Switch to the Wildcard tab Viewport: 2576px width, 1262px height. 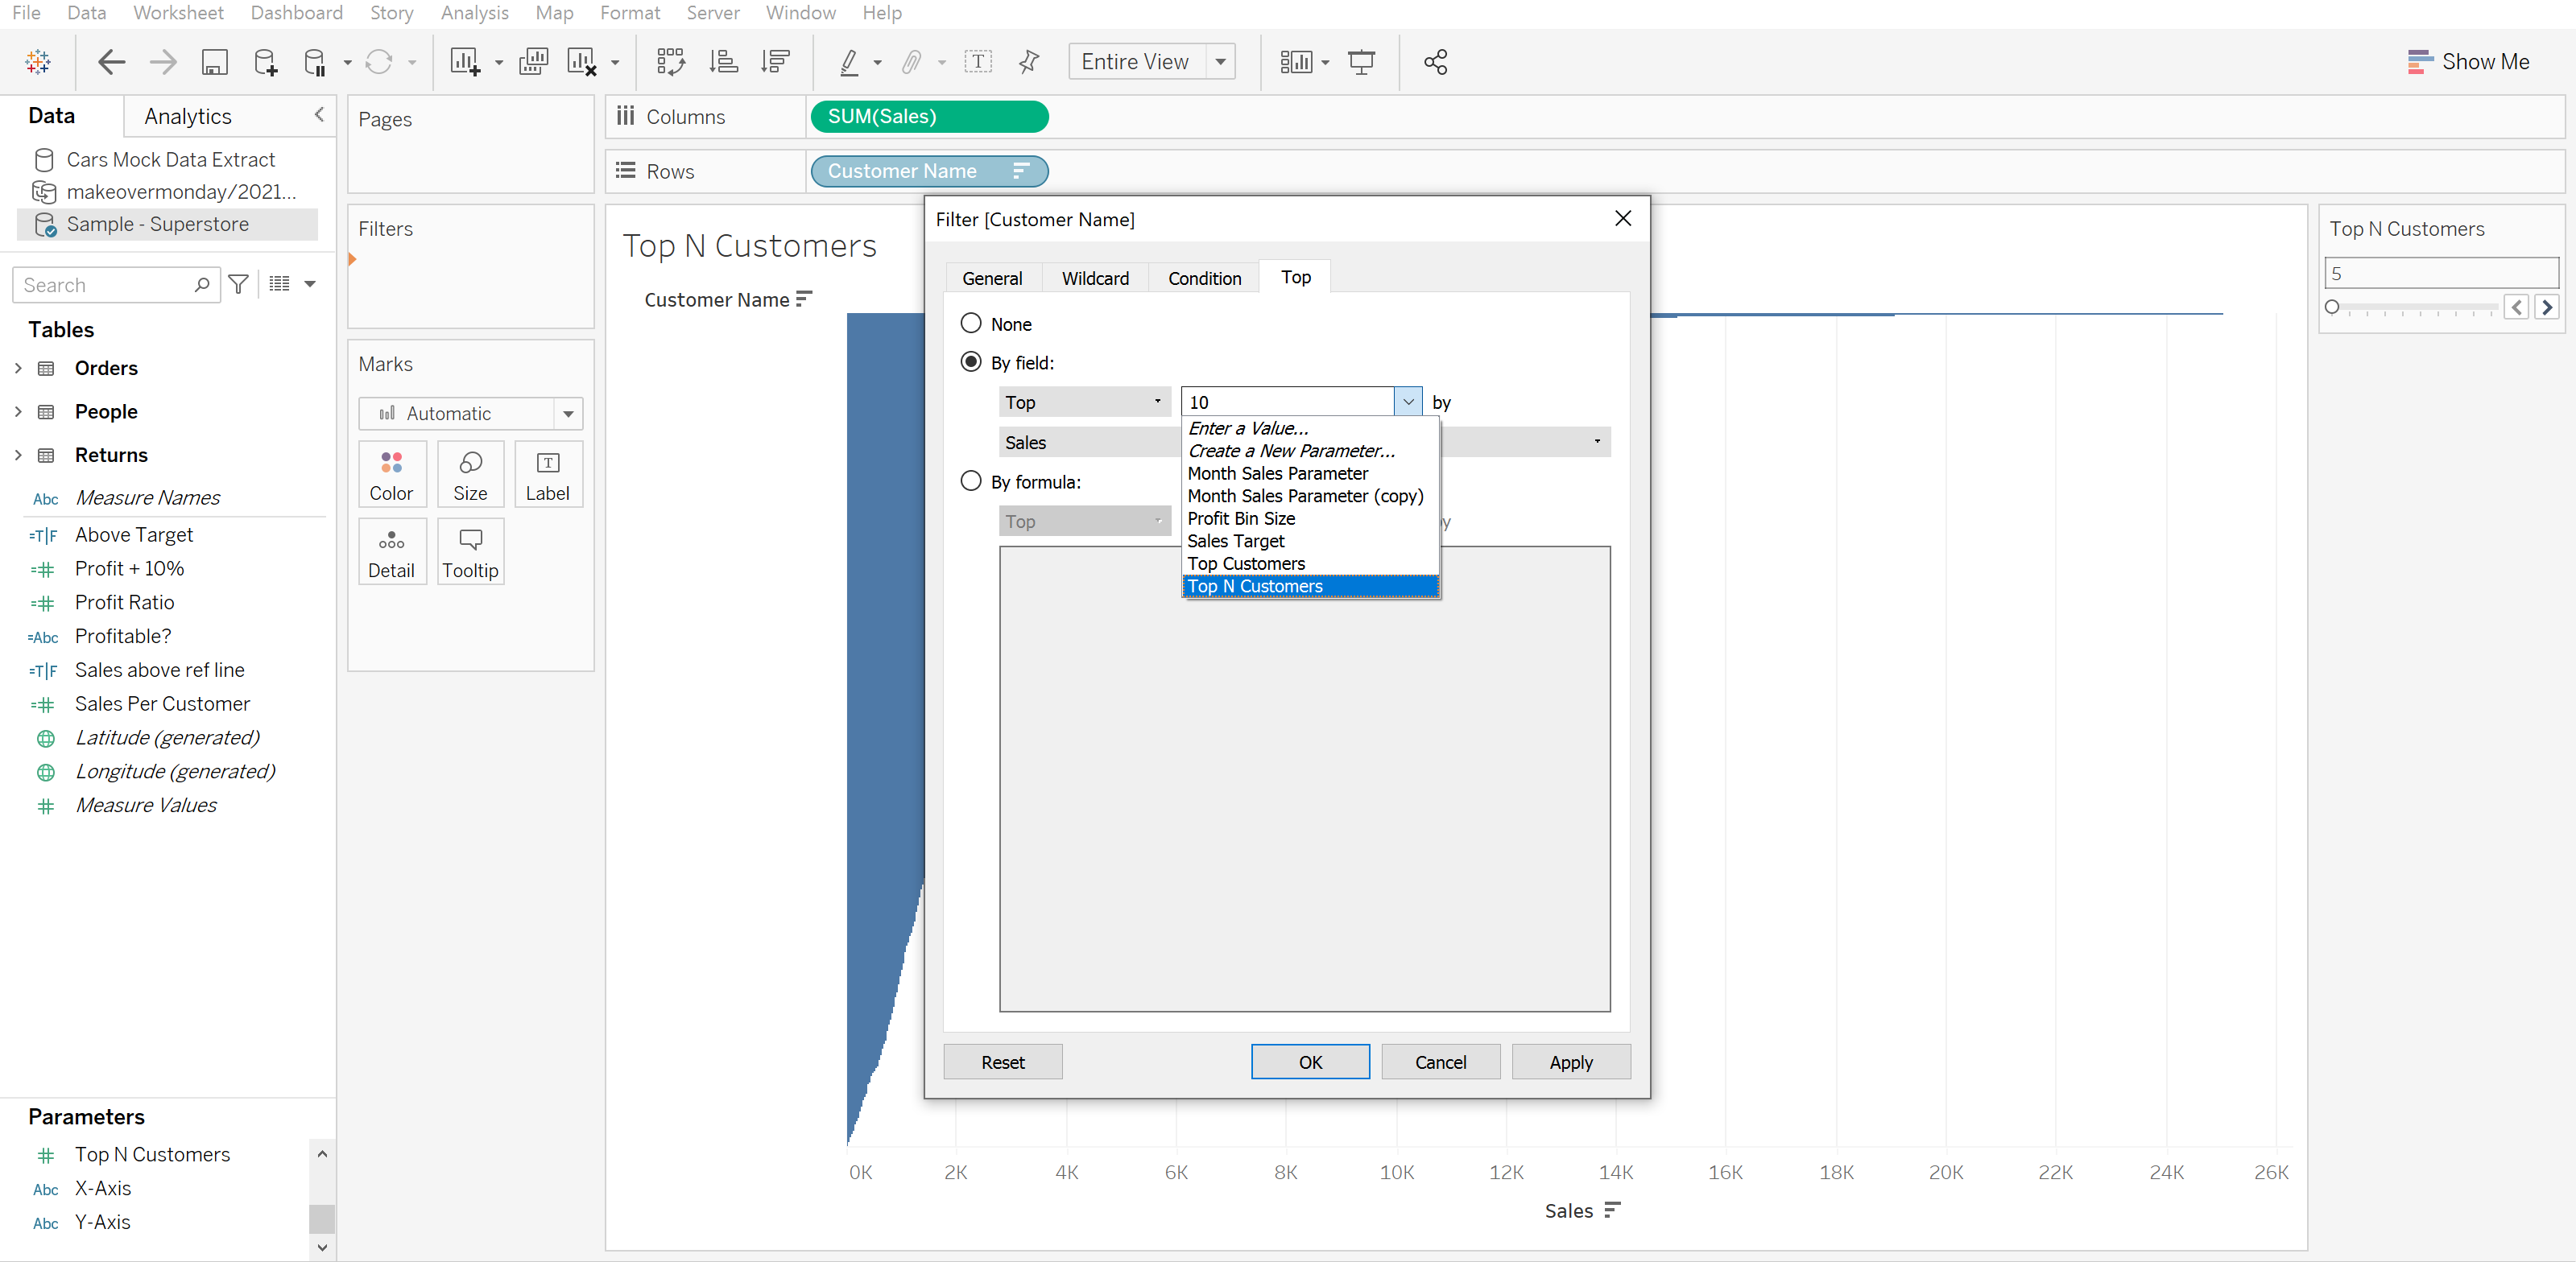point(1095,278)
